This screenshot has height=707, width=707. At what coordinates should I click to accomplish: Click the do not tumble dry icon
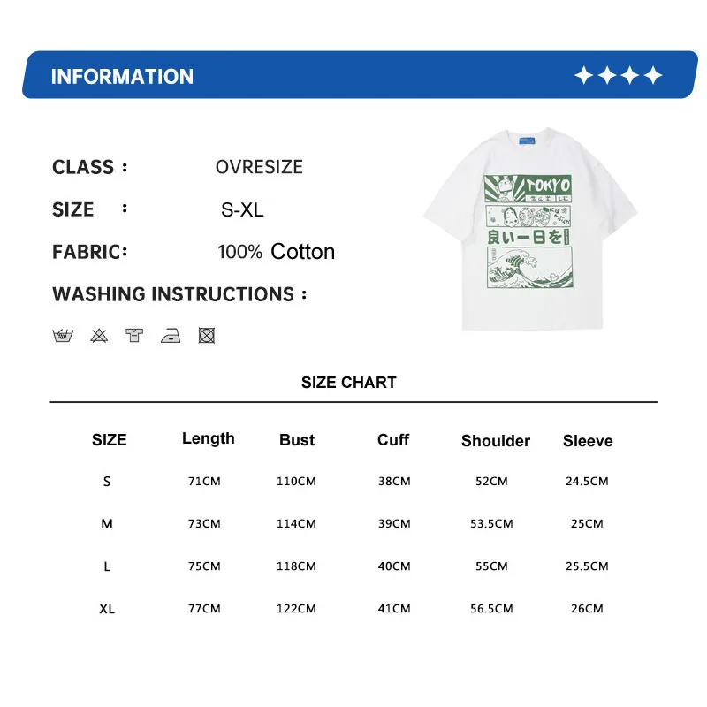click(x=207, y=336)
